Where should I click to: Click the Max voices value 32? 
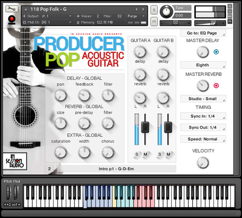click(x=119, y=16)
